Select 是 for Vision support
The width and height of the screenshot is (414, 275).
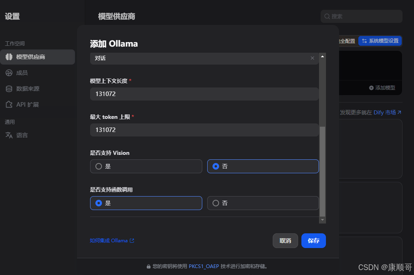(x=146, y=166)
